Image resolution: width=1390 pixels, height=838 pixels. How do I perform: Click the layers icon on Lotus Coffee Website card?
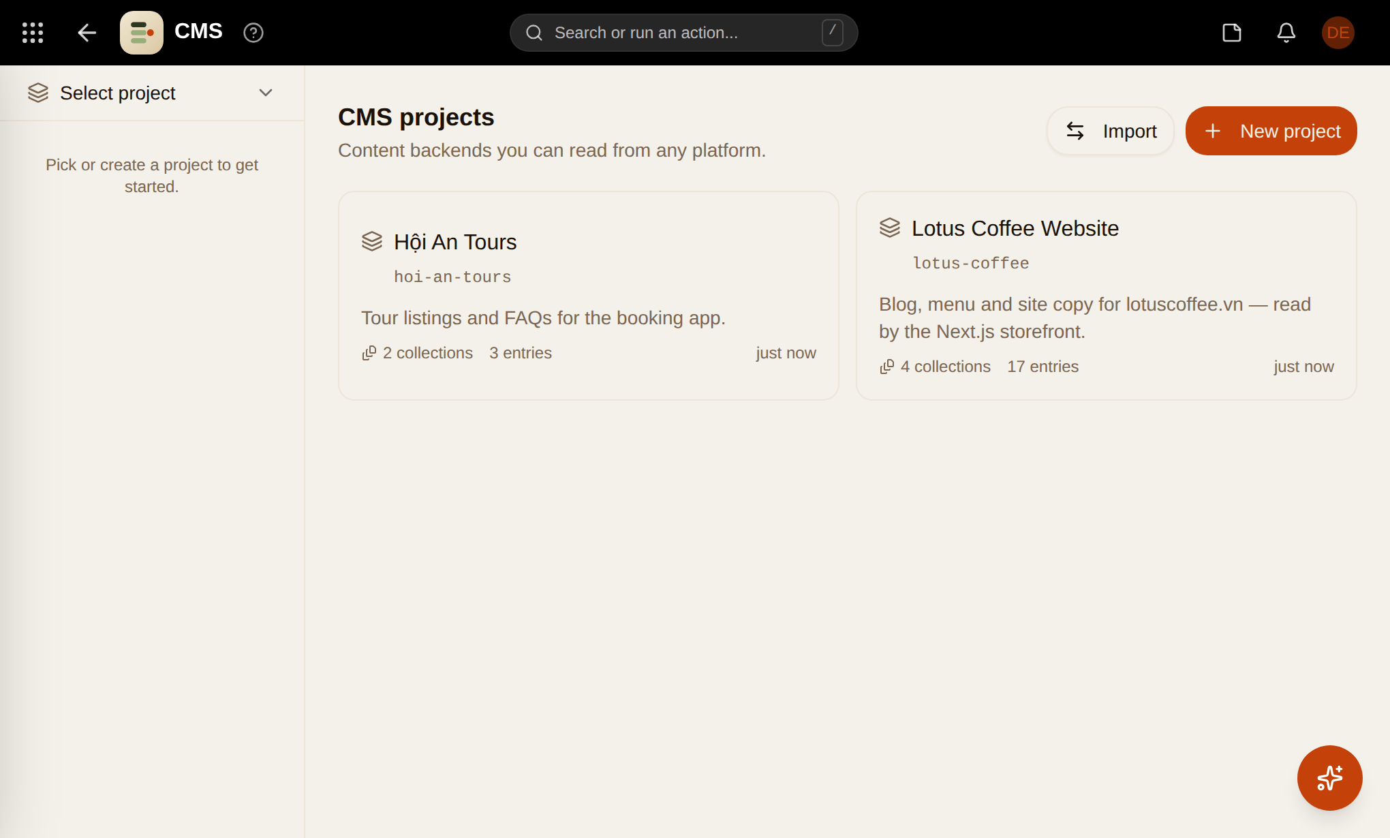[890, 228]
